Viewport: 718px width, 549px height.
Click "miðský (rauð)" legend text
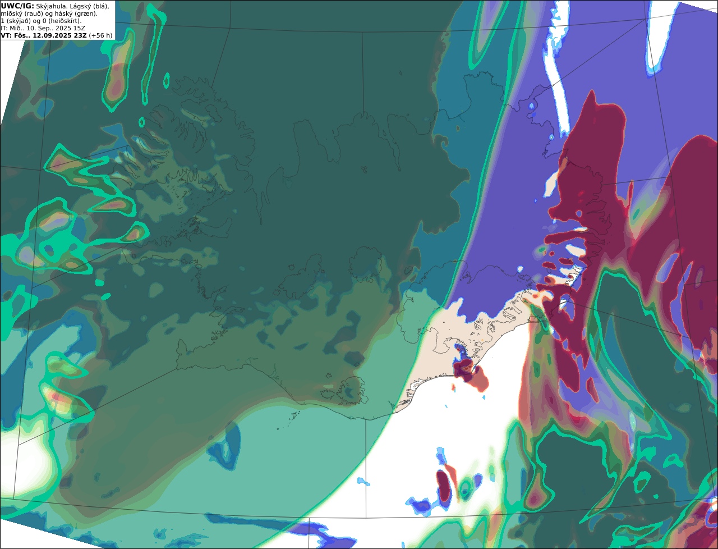pos(22,14)
